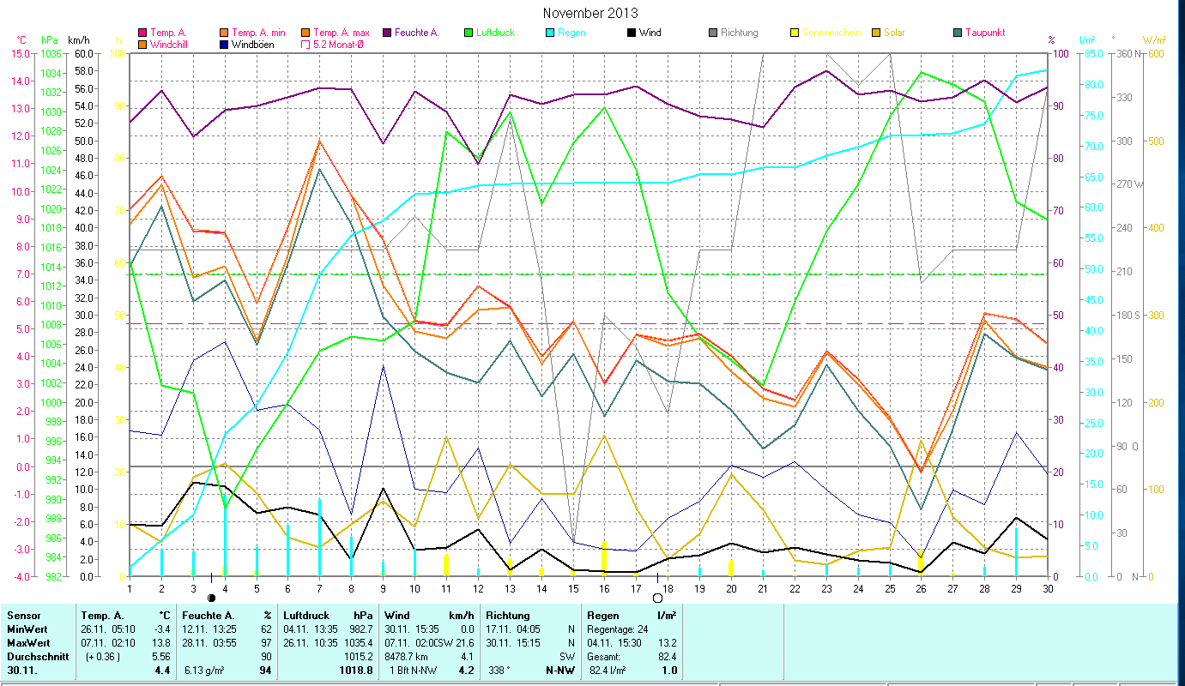Click the Regentage: 24 entry
1185x686 pixels.
pos(619,629)
